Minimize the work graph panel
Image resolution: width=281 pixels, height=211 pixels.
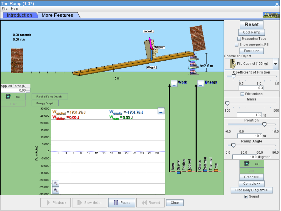[x=161, y=111]
